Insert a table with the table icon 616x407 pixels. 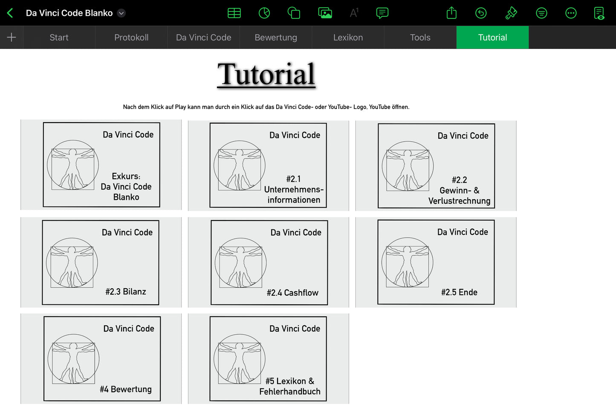tap(234, 13)
